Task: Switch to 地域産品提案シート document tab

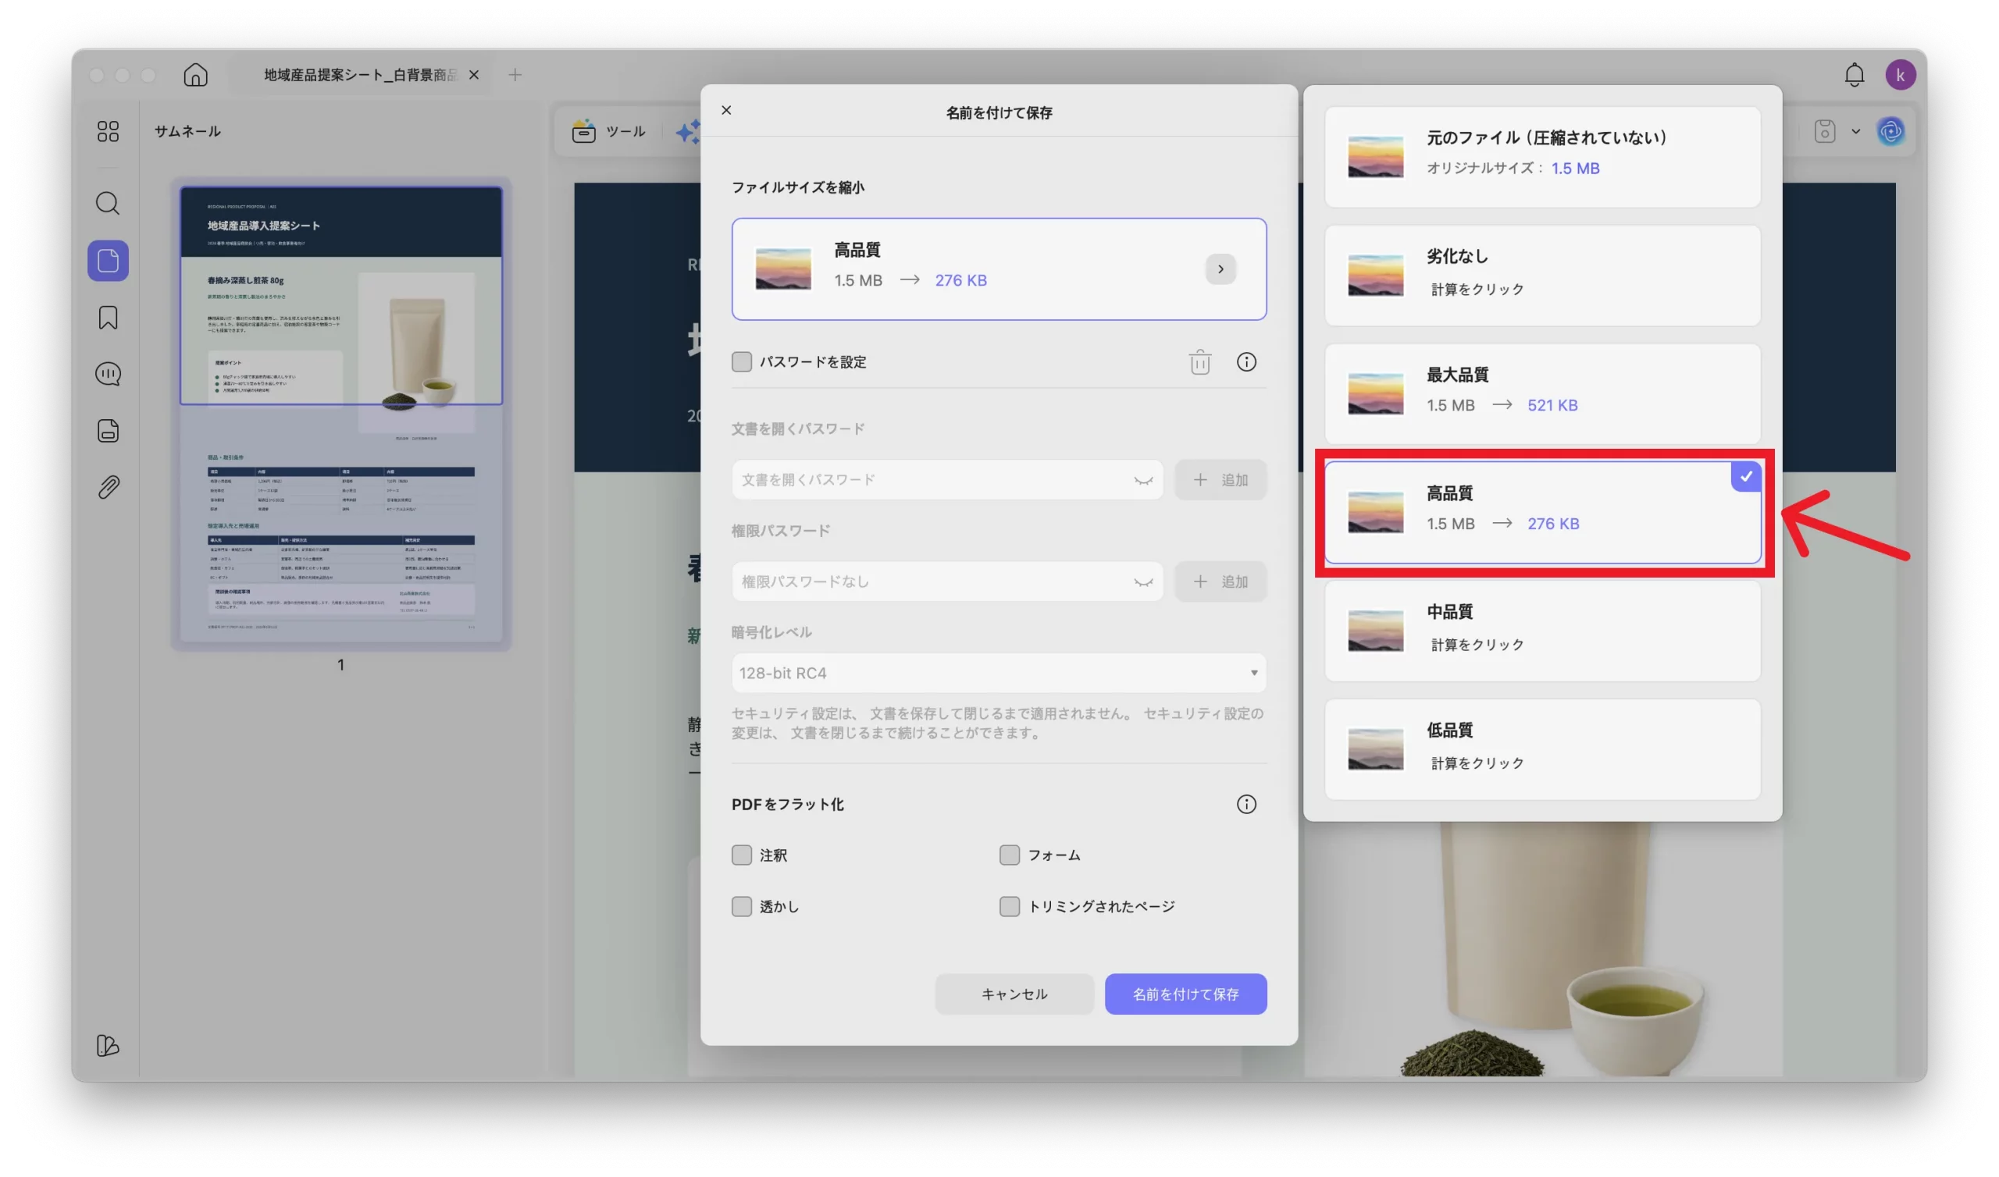Action: (x=361, y=75)
